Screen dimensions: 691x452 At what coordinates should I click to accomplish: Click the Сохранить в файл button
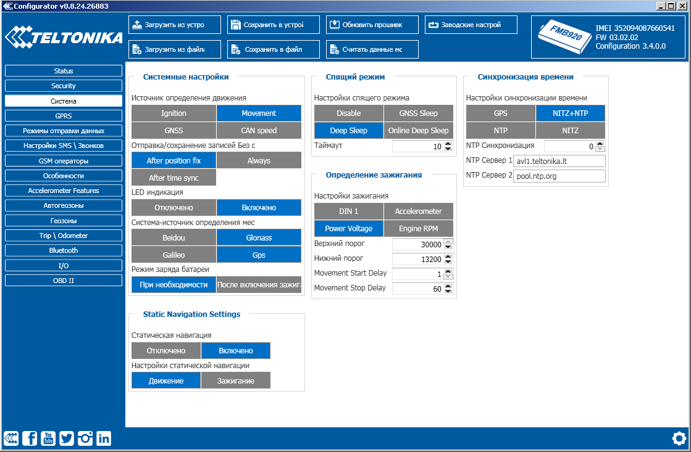(x=273, y=49)
